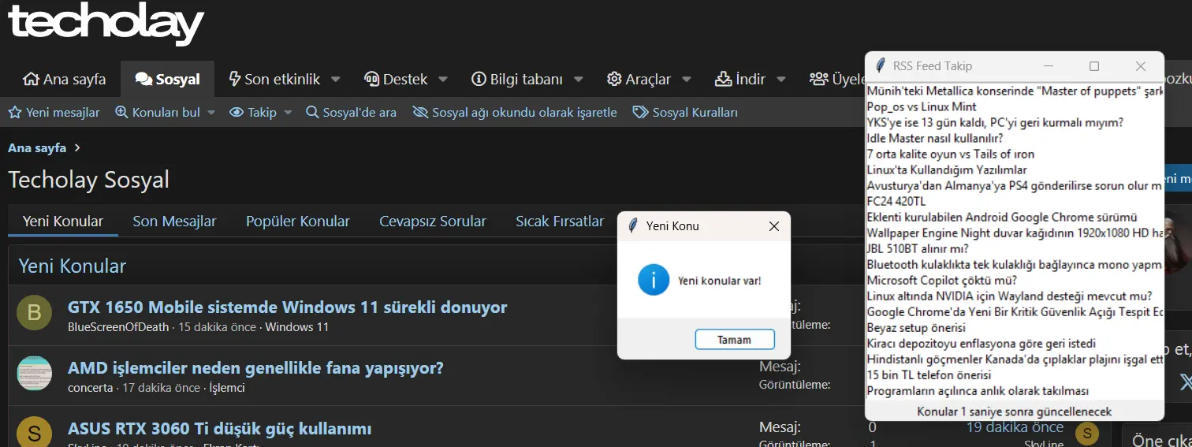Image resolution: width=1192 pixels, height=447 pixels.
Task: Click the tags icon beside Sosyal Kuralları
Action: coord(640,112)
